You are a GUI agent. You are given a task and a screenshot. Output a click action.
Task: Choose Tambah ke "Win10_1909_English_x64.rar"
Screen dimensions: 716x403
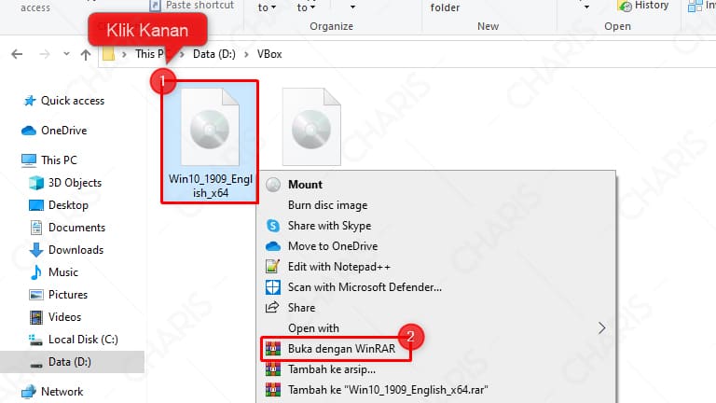[388, 390]
